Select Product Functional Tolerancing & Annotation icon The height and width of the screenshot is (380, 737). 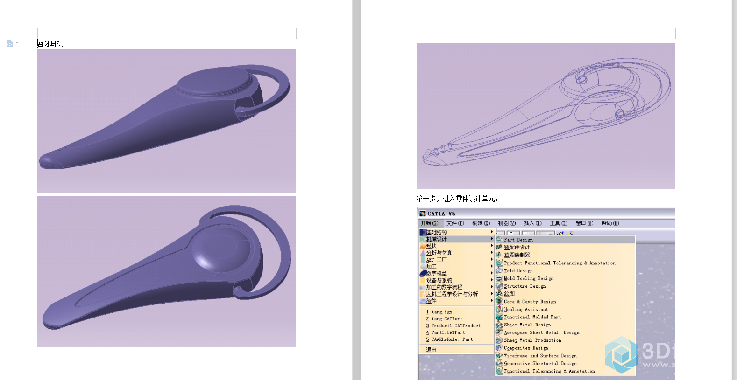(x=499, y=263)
